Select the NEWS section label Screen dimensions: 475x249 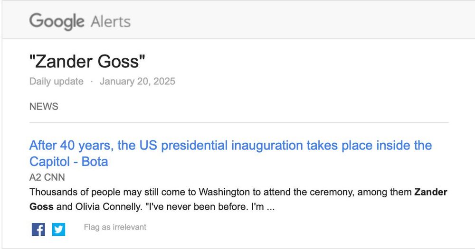click(44, 107)
